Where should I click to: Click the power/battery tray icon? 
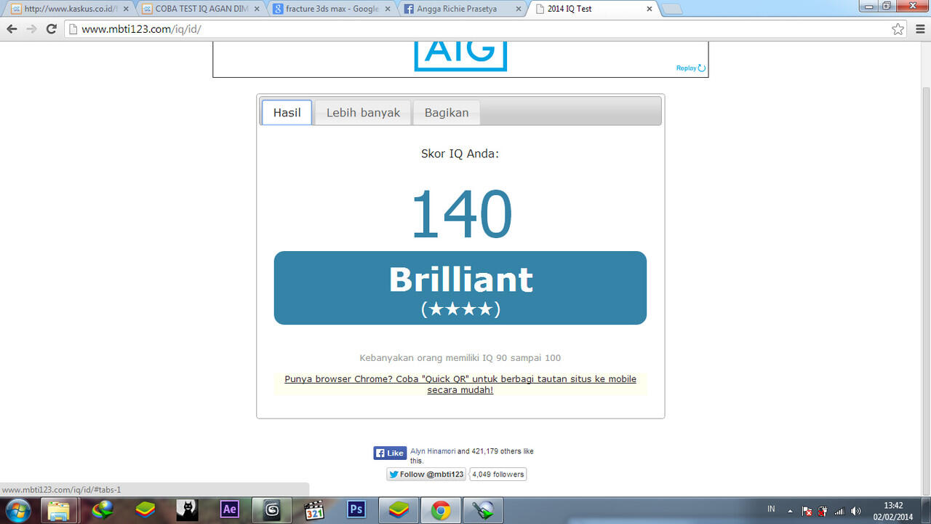823,511
